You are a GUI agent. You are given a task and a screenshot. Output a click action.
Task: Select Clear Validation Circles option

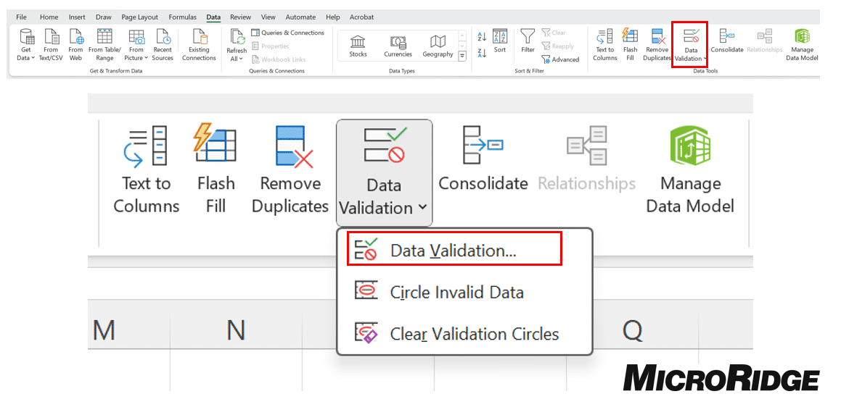[474, 334]
